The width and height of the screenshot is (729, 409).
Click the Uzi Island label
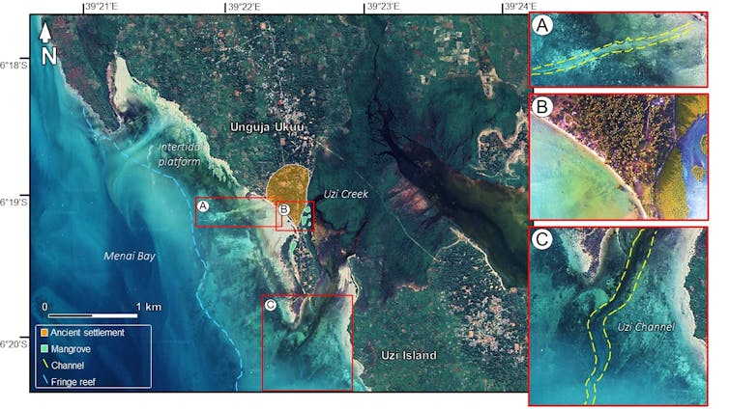tap(406, 355)
